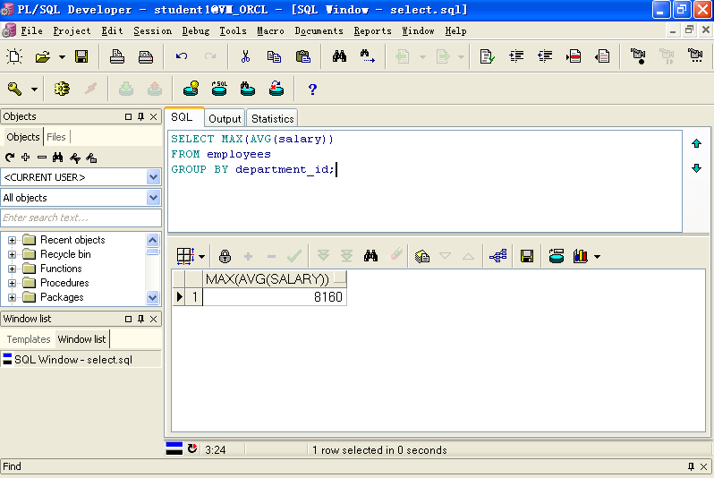The image size is (714, 478).
Task: Click the minus icon in Objects toolbar
Action: point(42,158)
